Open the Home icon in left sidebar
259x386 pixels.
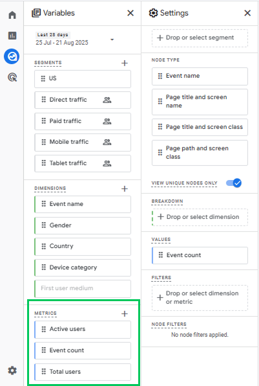(12, 15)
